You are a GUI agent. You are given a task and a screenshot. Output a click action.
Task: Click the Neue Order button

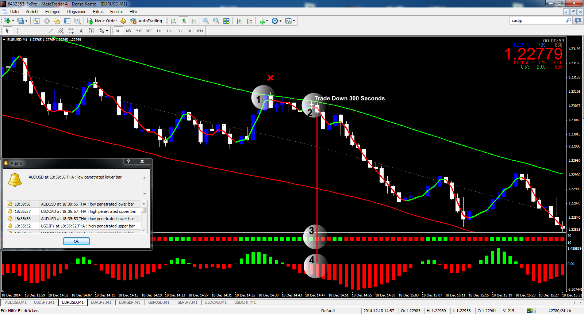click(102, 21)
